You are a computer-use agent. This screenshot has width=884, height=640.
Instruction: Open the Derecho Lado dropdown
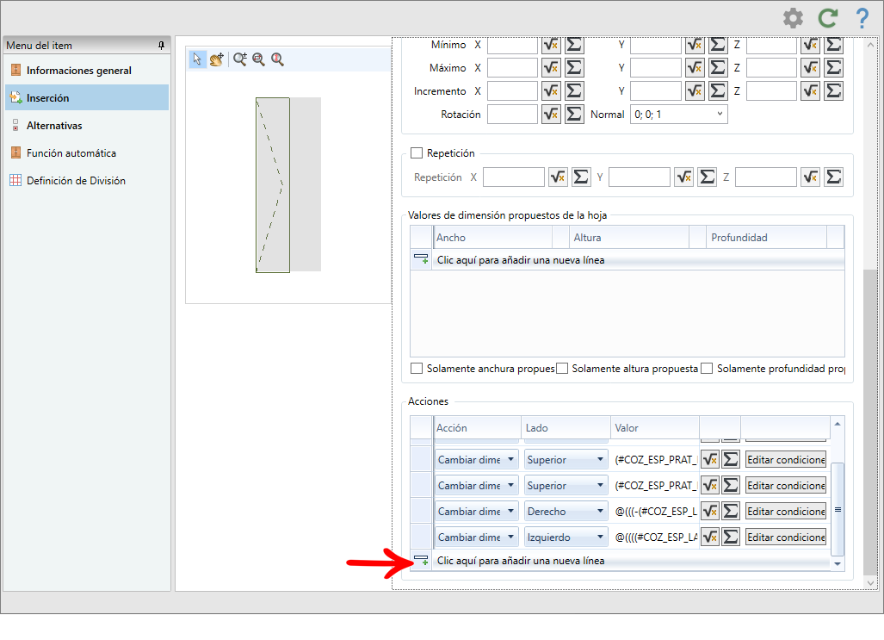pyautogui.click(x=566, y=512)
